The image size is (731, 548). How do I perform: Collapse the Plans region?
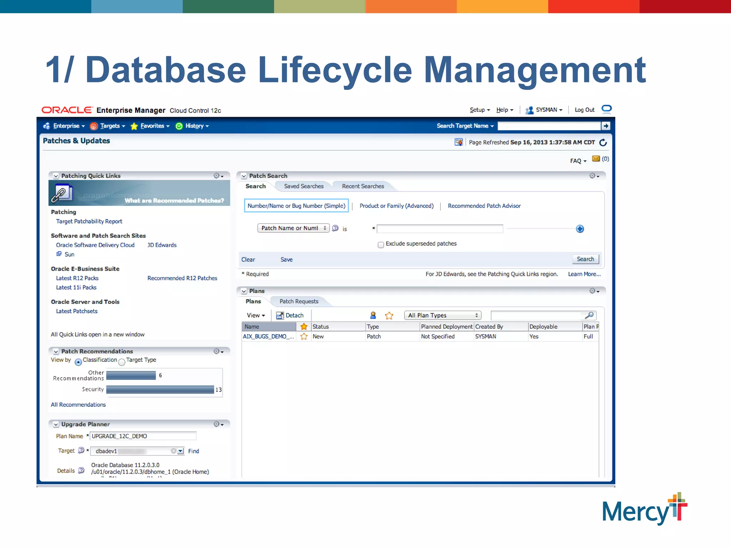tap(244, 291)
